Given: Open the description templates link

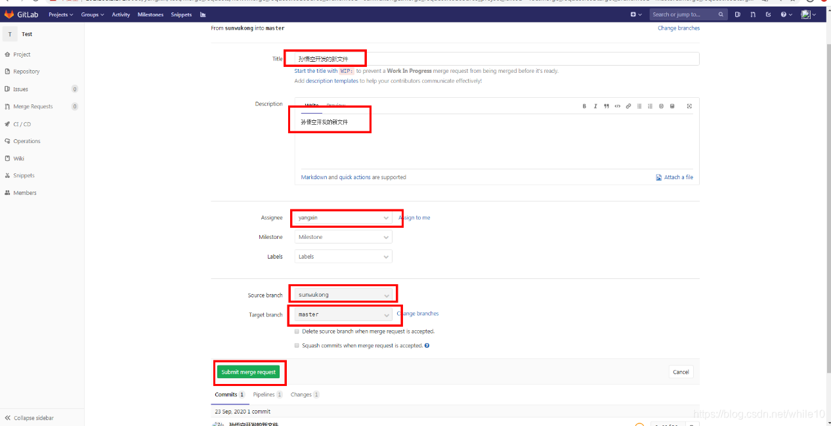Looking at the screenshot, I should [332, 81].
